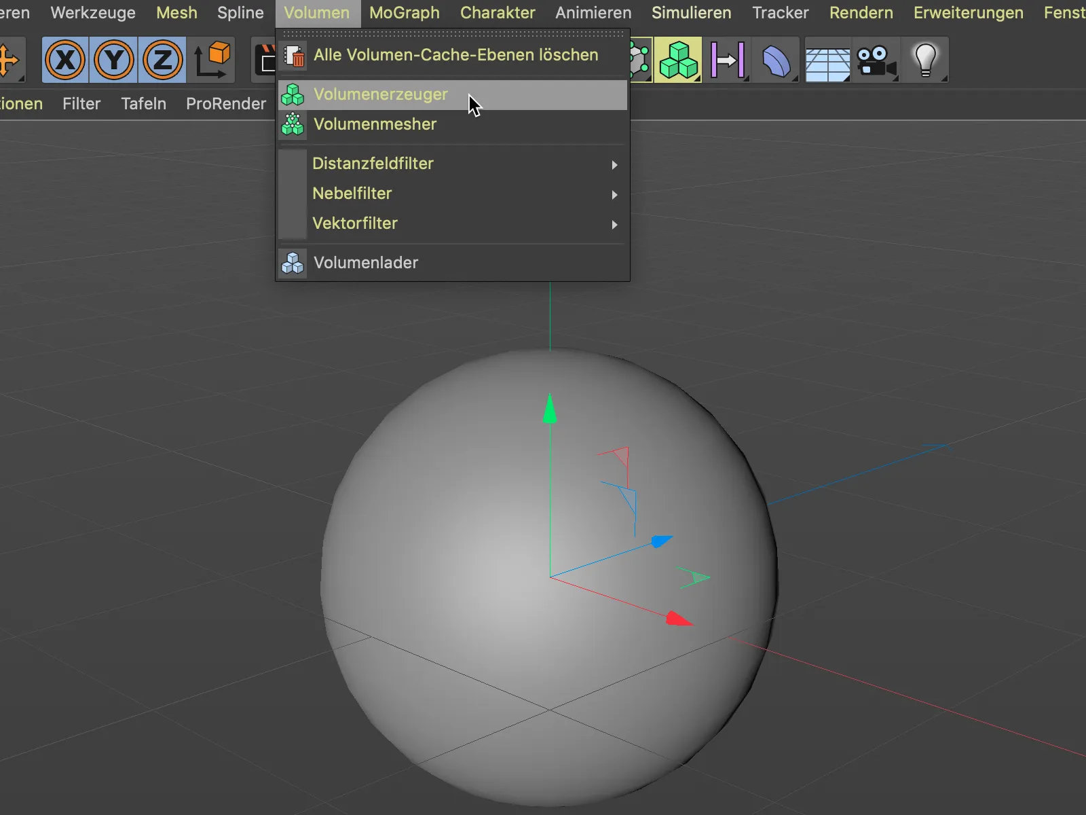Open the viewport Tafeln menu
1086x815 pixels.
(x=143, y=104)
